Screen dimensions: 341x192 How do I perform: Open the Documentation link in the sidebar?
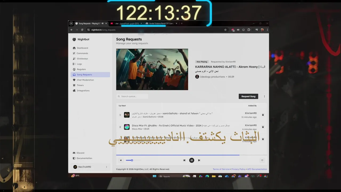point(82,158)
